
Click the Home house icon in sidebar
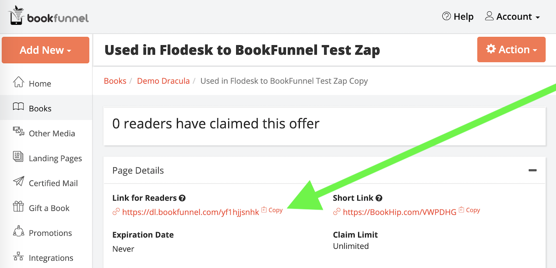tap(18, 82)
